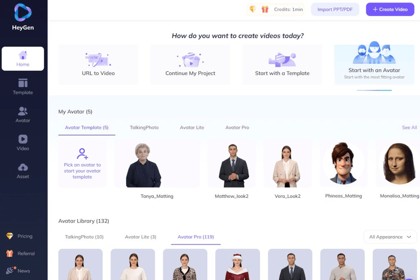Open the See All avatars link

[409, 128]
